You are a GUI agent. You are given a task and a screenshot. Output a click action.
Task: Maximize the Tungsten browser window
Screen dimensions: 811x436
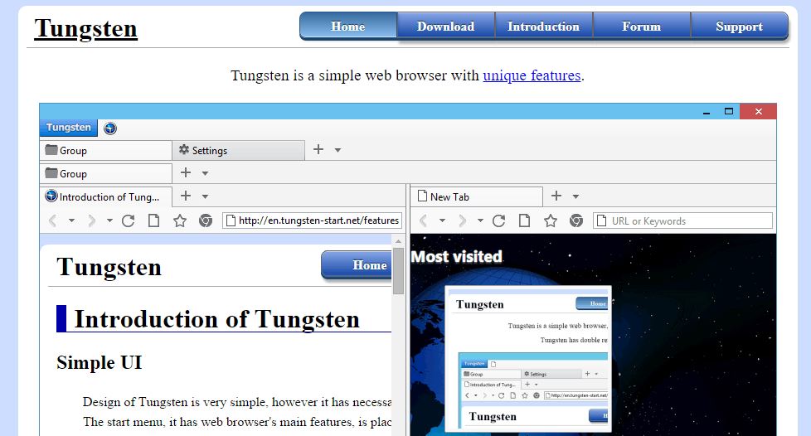click(729, 112)
